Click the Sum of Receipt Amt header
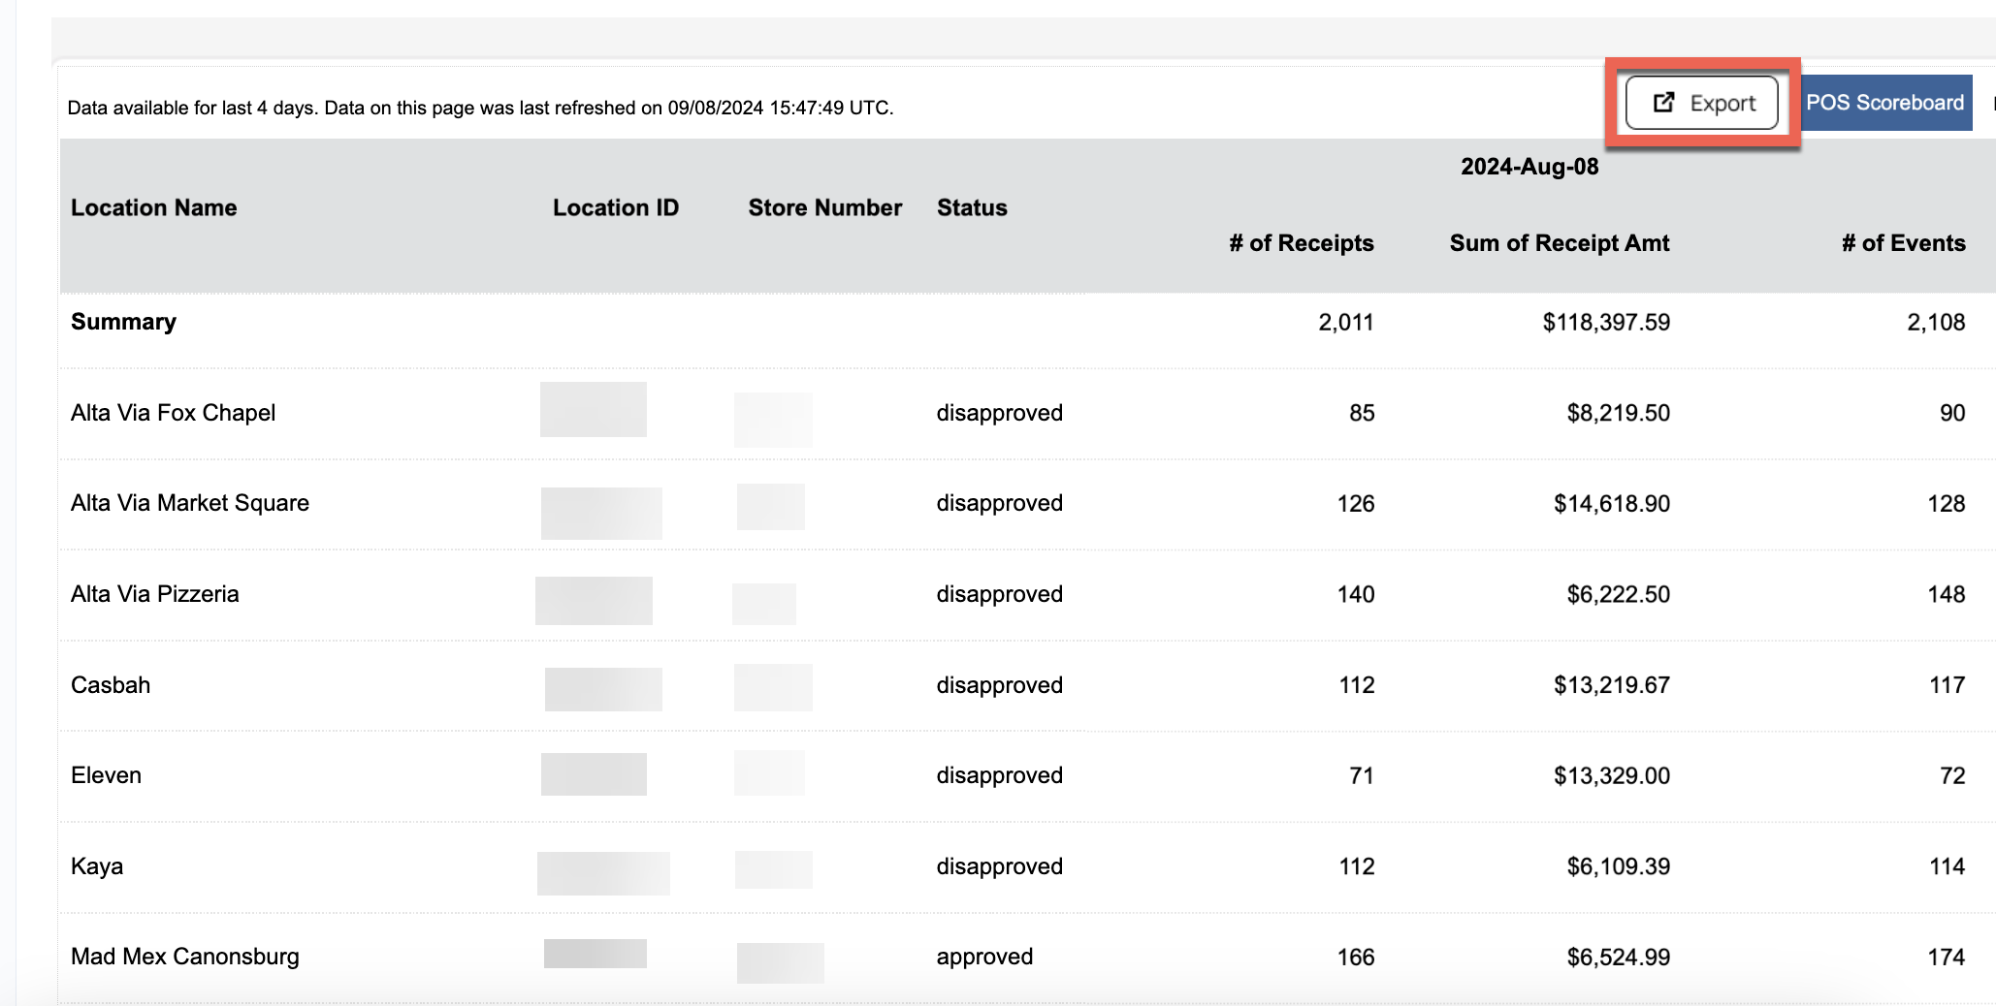The image size is (1996, 1006). pos(1560,243)
